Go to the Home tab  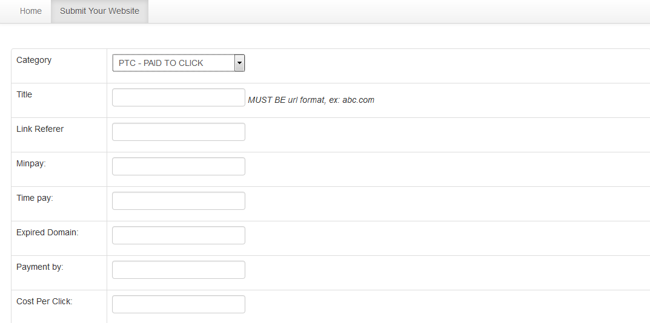tap(31, 11)
